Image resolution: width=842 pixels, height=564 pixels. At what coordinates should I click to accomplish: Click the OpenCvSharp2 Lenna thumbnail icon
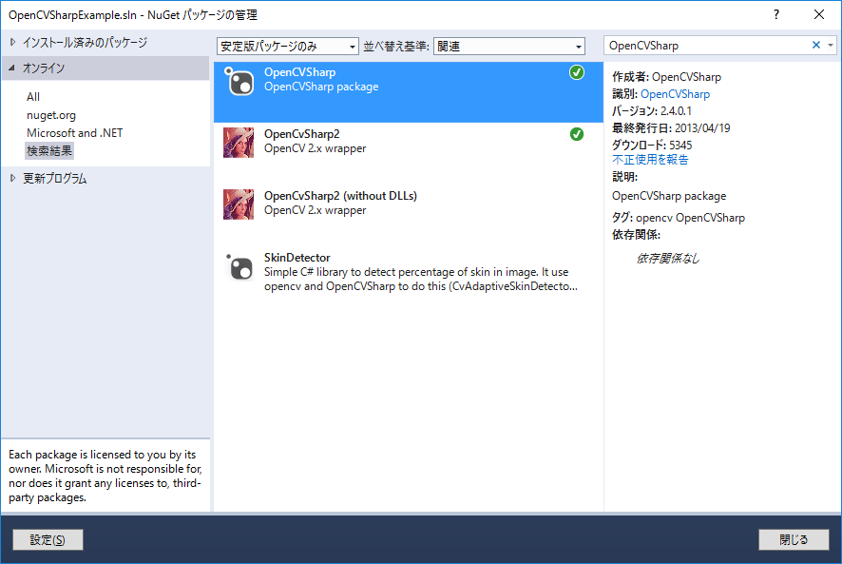coord(239,143)
